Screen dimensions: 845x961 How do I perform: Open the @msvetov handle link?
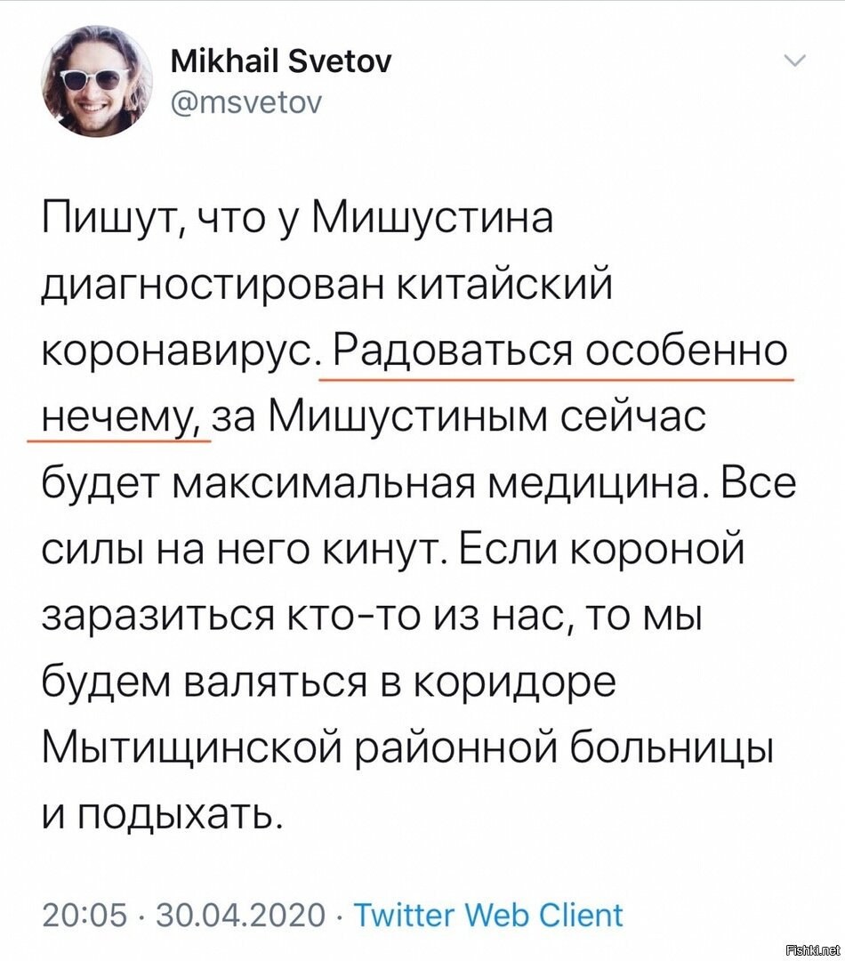pos(245,103)
